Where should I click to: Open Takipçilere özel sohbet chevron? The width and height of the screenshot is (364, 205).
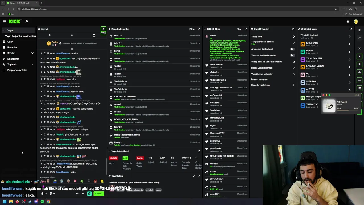[294, 43]
